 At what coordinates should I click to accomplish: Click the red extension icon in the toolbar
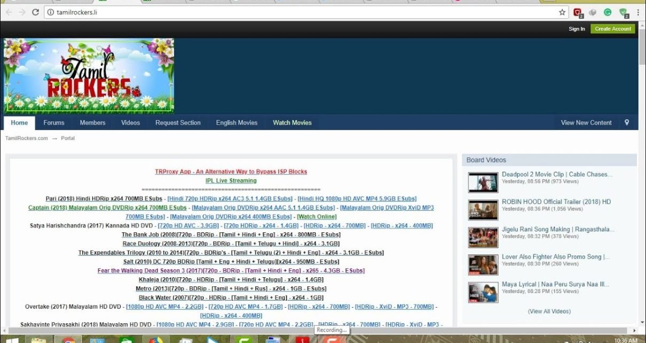578,12
